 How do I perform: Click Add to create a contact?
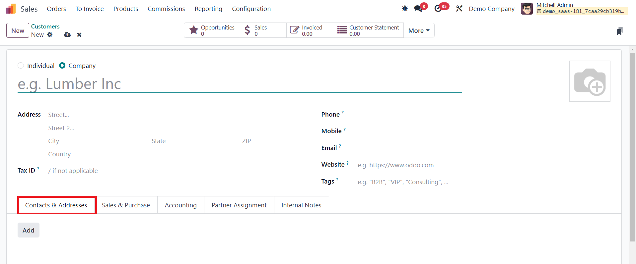(29, 230)
